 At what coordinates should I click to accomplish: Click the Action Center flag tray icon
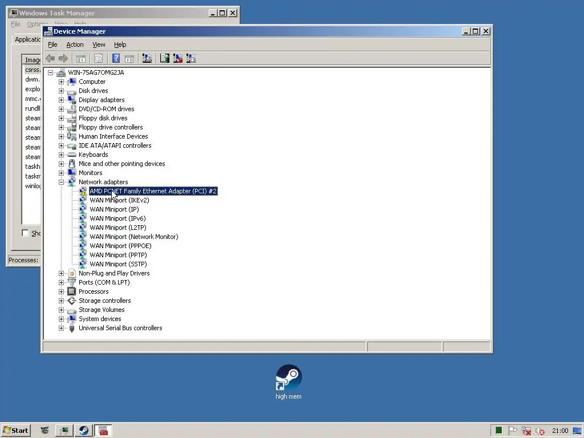coord(513,431)
